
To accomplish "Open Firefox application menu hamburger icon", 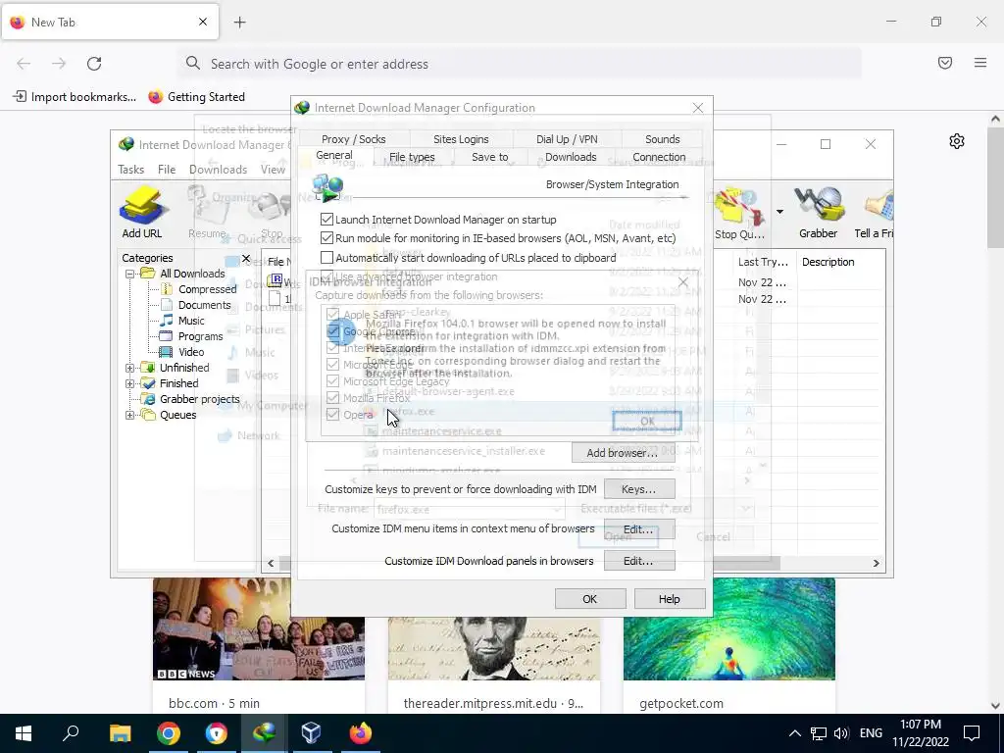I will tap(980, 63).
